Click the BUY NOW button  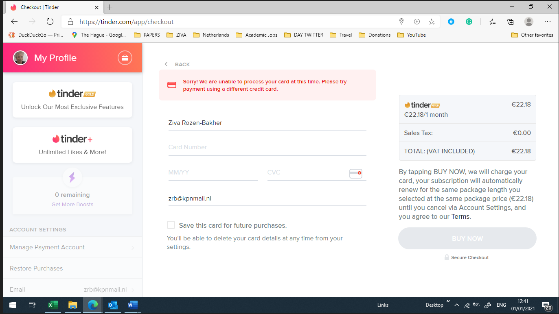(467, 238)
